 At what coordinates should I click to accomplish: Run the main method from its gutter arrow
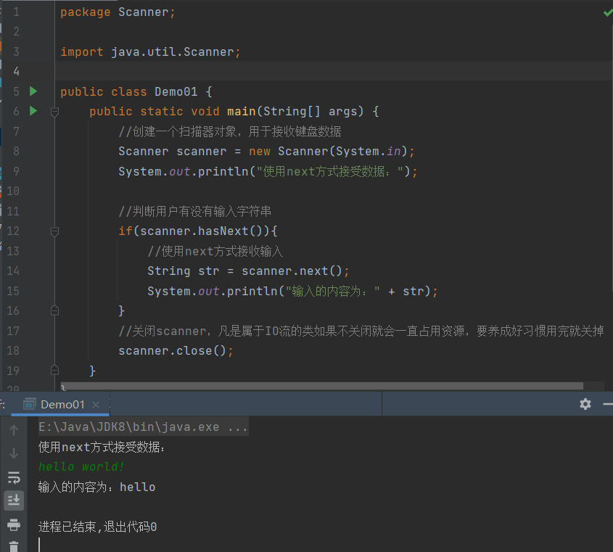click(x=33, y=111)
